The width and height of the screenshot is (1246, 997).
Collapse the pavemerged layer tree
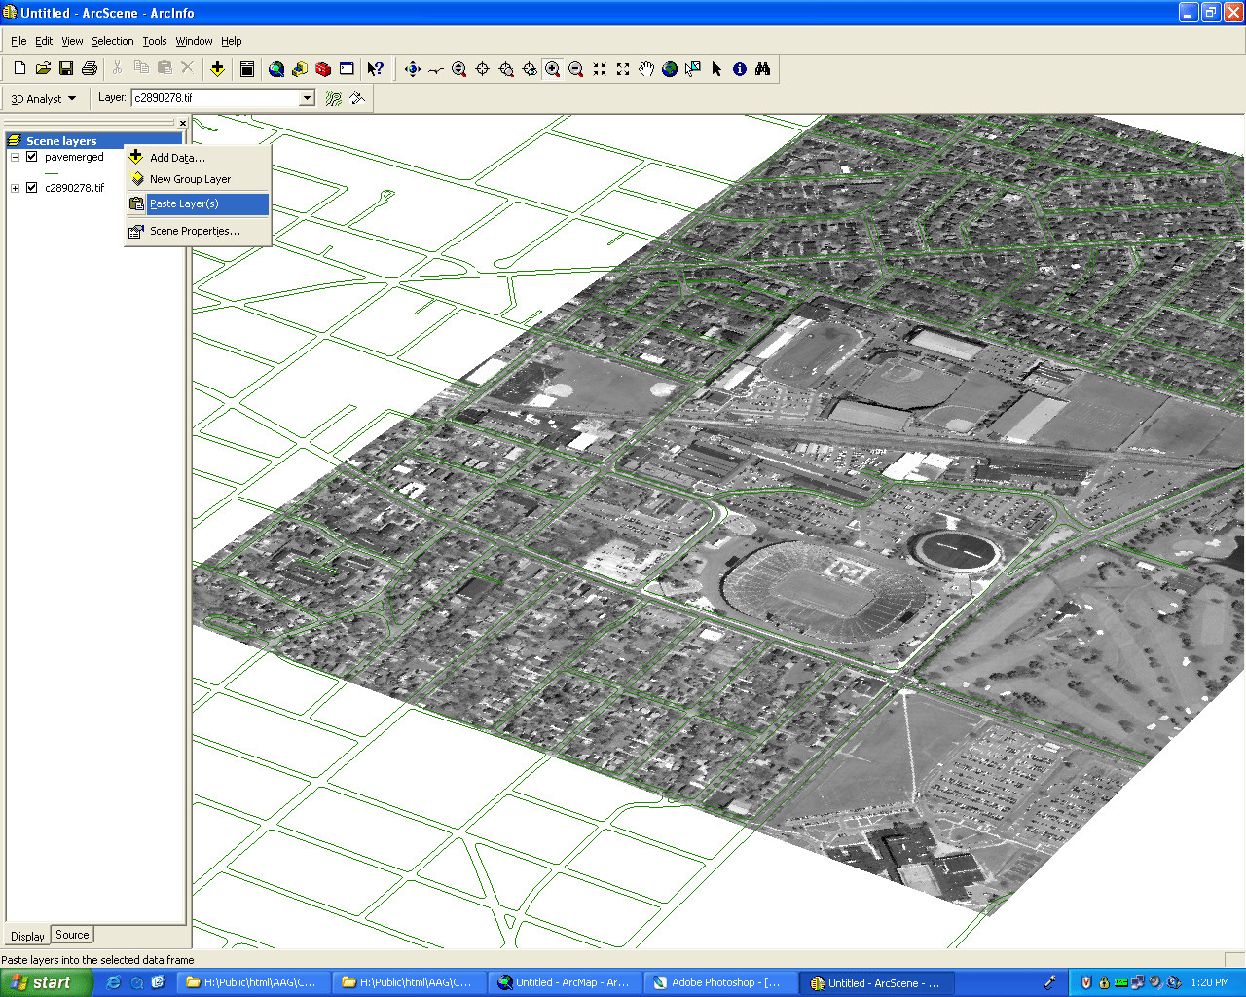pyautogui.click(x=16, y=157)
